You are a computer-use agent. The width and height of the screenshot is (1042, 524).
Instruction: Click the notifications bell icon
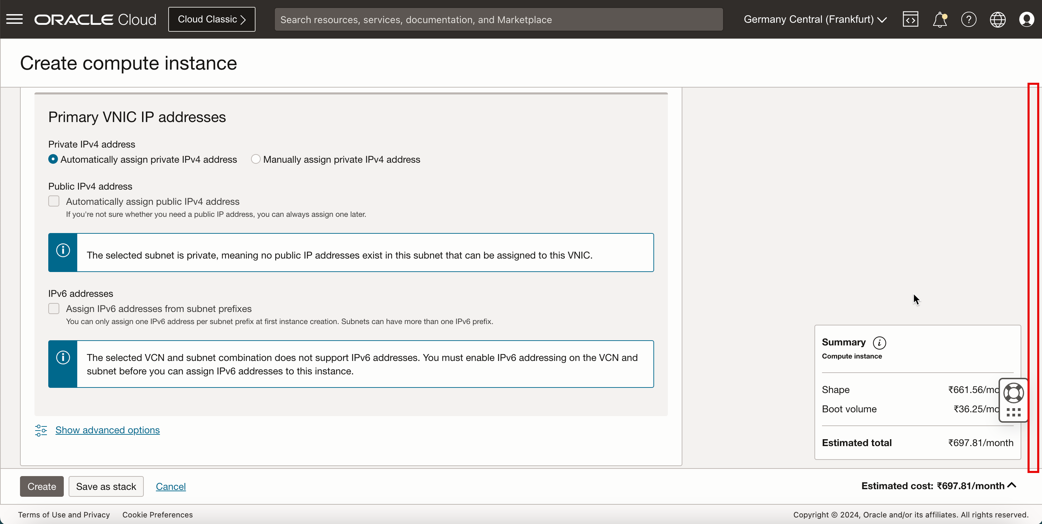(x=940, y=19)
